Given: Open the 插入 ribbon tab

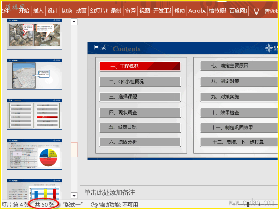Looking at the screenshot, I should coord(38,11).
